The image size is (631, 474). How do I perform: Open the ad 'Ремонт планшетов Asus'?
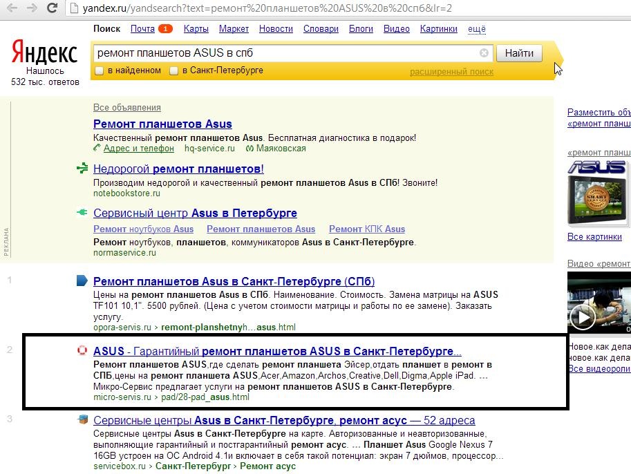click(x=162, y=124)
